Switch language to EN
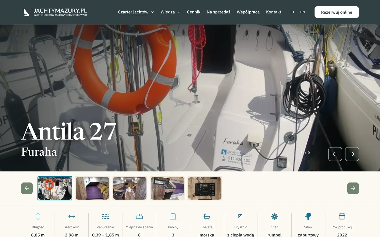This screenshot has width=380, height=237. (x=303, y=12)
